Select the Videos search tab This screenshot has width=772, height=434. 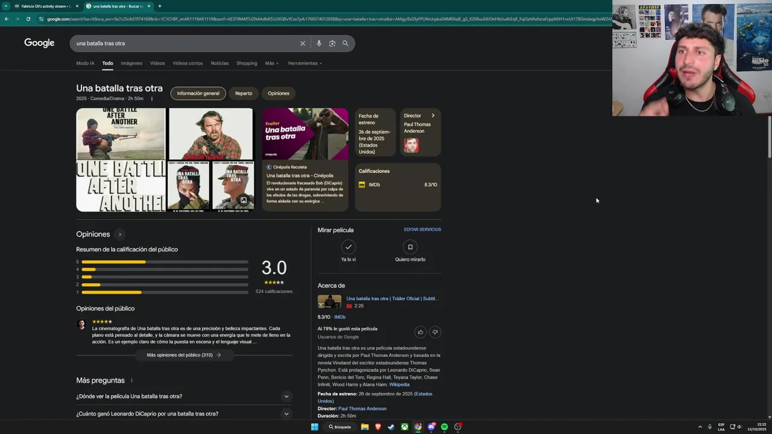[x=157, y=63]
